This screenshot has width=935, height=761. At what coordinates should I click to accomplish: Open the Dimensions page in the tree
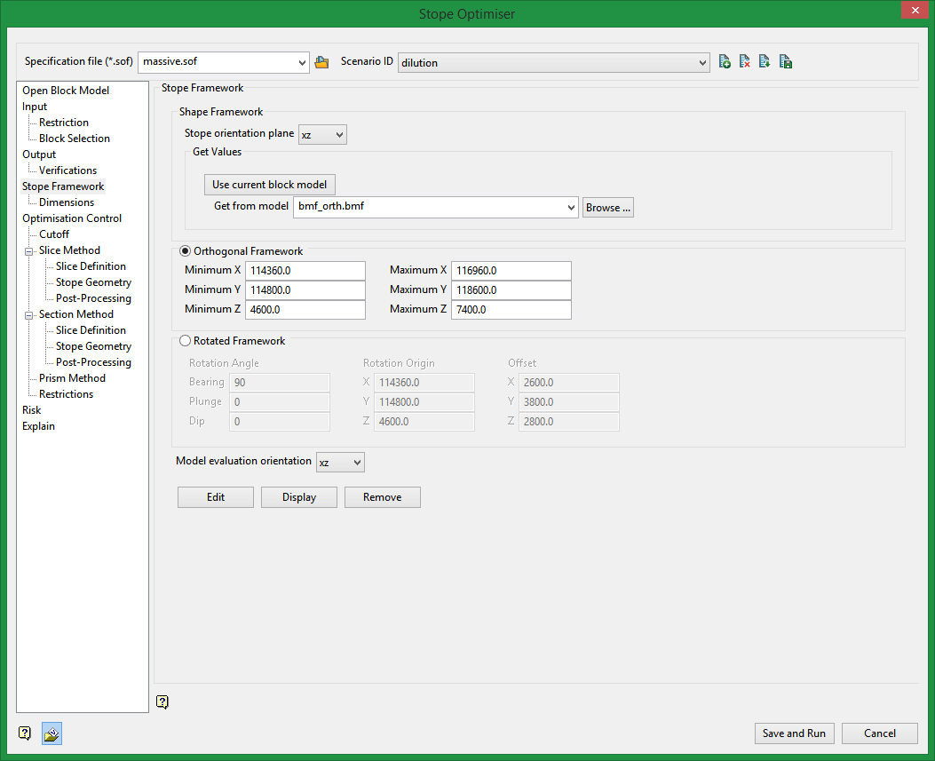point(67,202)
